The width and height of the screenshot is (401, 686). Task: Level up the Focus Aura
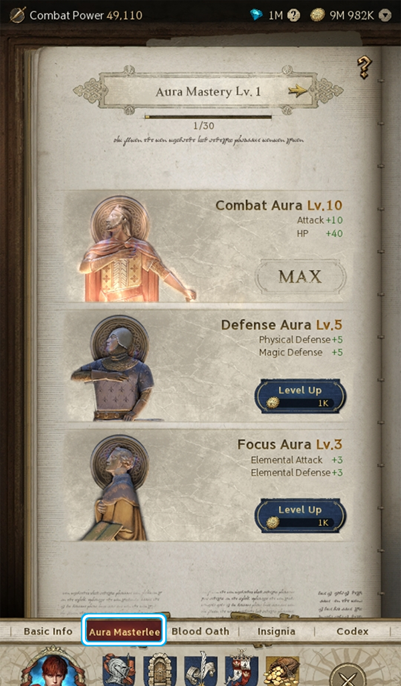coord(300,516)
